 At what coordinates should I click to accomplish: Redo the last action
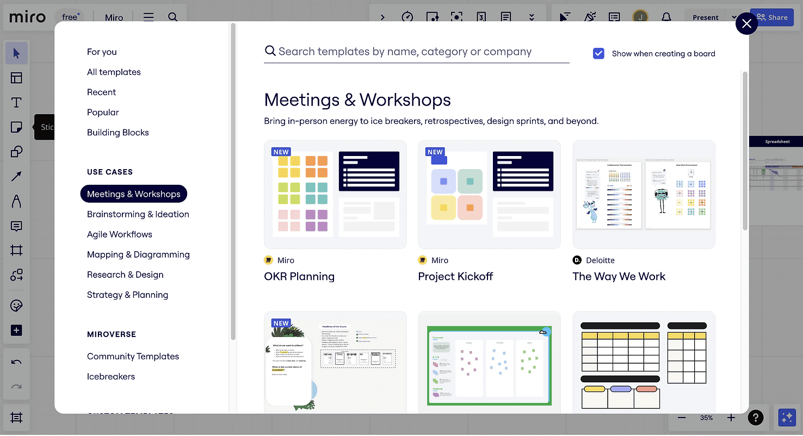pyautogui.click(x=16, y=387)
